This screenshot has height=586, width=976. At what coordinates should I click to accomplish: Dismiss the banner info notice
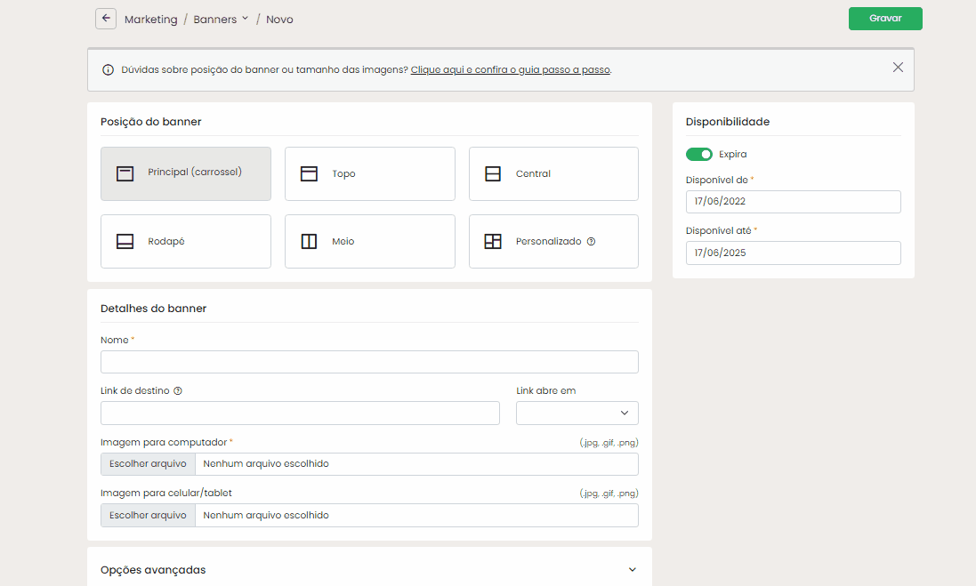click(x=898, y=68)
